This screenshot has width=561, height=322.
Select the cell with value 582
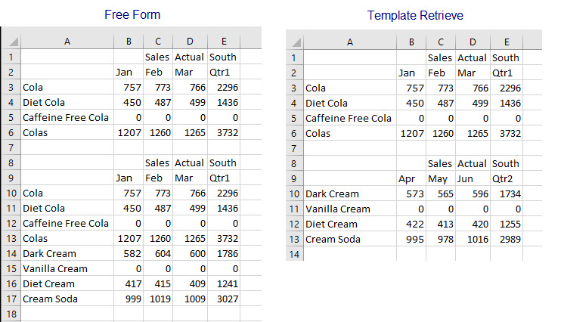(129, 253)
